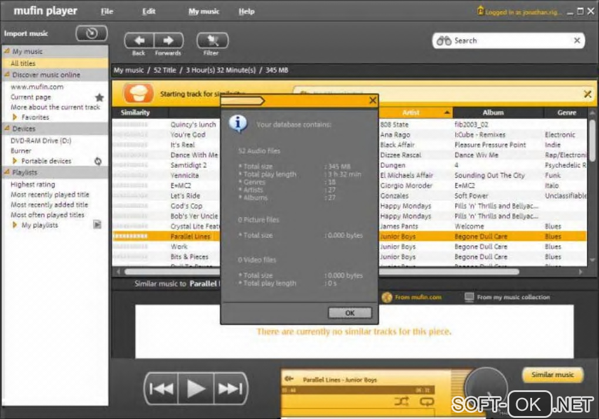Click the monitor icon beside From my music collection
This screenshot has height=419, width=599.
click(x=469, y=298)
